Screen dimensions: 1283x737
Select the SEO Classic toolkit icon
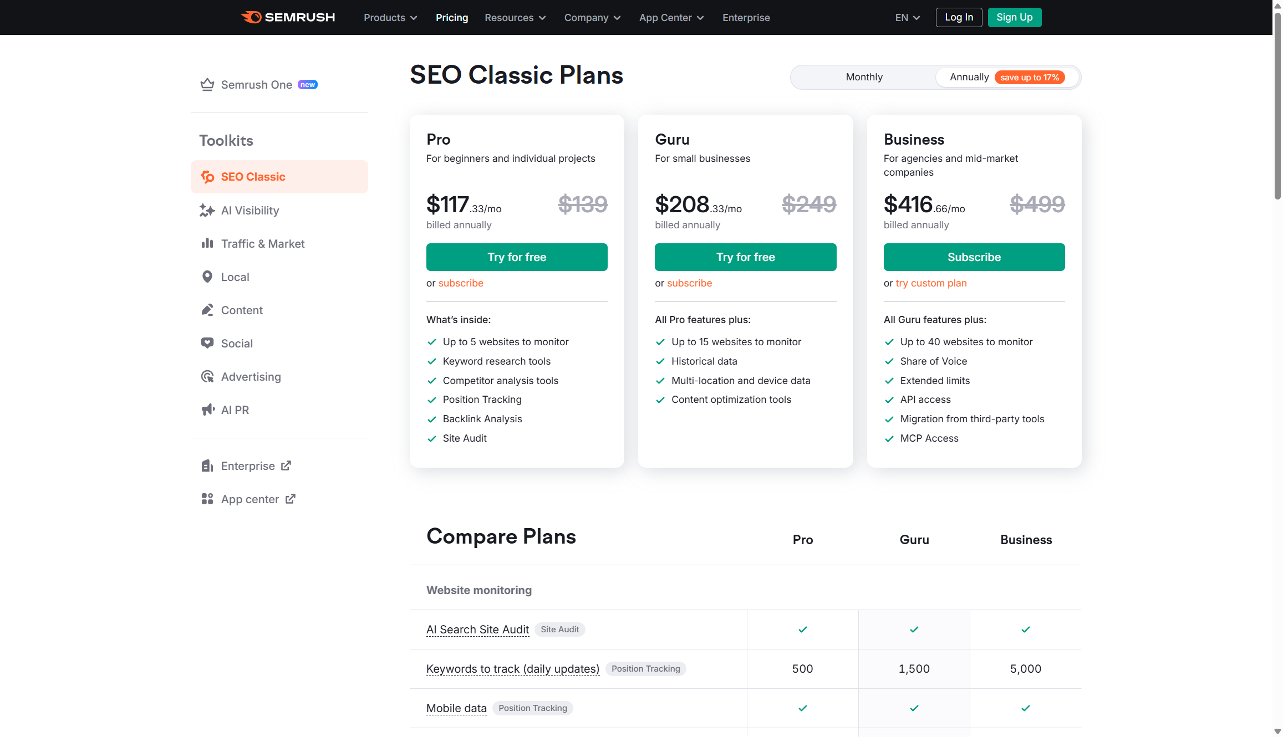coord(208,176)
